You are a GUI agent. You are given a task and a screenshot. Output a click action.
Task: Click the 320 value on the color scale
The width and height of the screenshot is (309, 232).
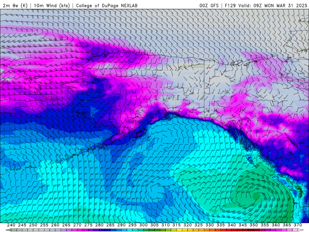(188, 225)
